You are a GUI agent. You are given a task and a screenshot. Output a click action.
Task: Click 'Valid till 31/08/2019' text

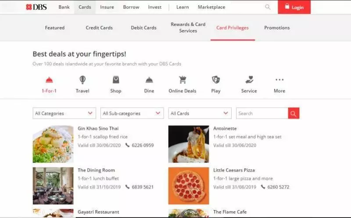tap(235, 187)
